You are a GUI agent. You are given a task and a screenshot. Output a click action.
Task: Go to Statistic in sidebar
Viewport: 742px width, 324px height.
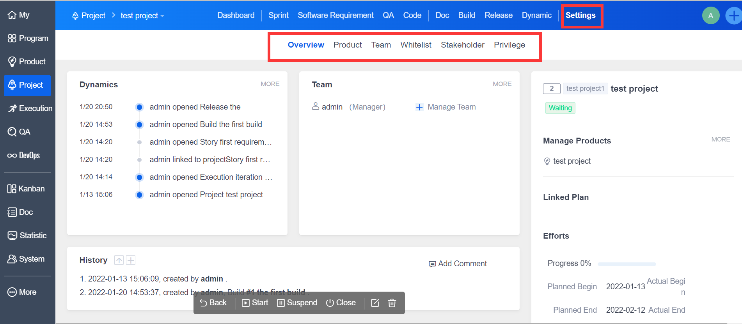click(x=27, y=235)
